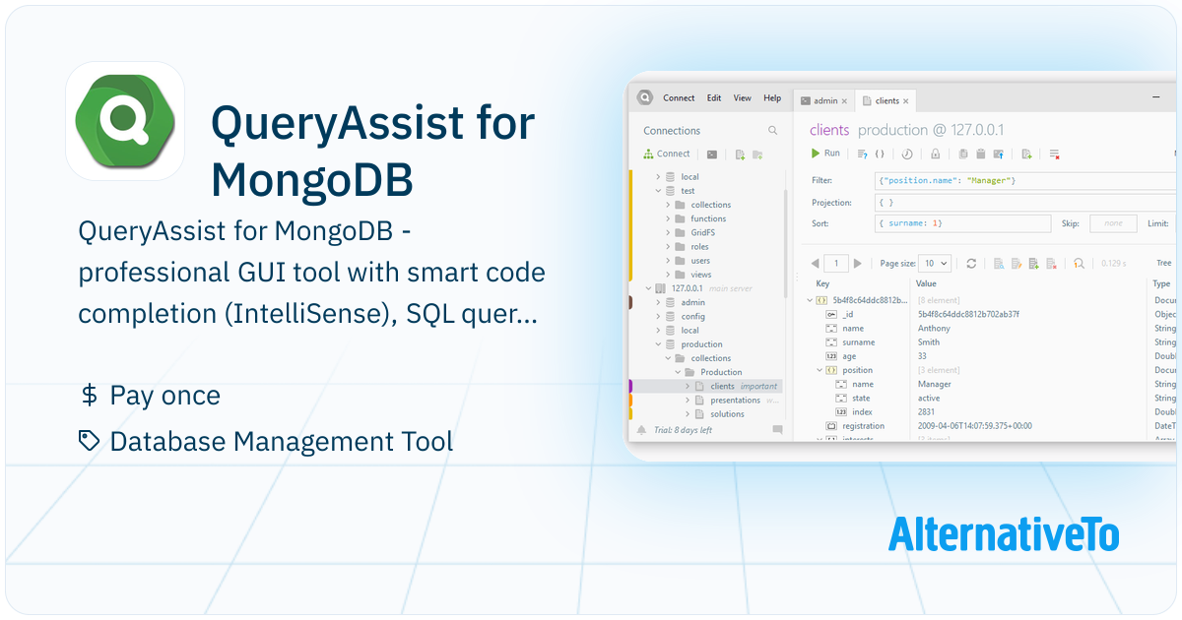Viewport: 1182px width, 620px height.
Task: Go to the previous results page arrow
Action: coord(815,264)
